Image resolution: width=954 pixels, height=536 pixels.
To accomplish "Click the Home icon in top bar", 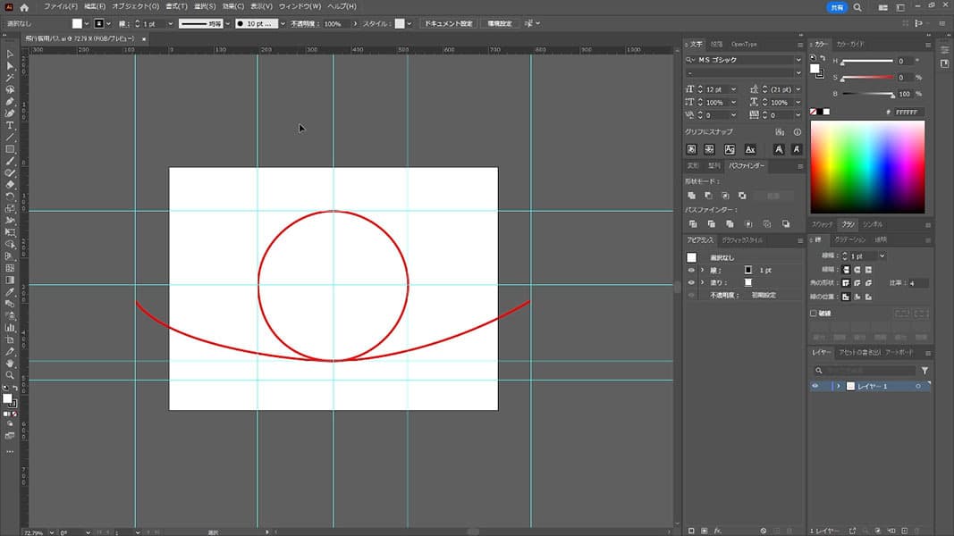I will tap(24, 6).
